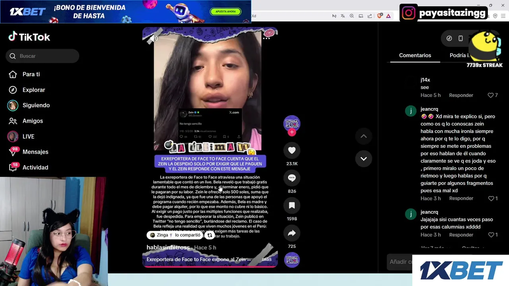Open hablasinfiltross profile avatar beside video
The width and height of the screenshot is (509, 286).
291,124
